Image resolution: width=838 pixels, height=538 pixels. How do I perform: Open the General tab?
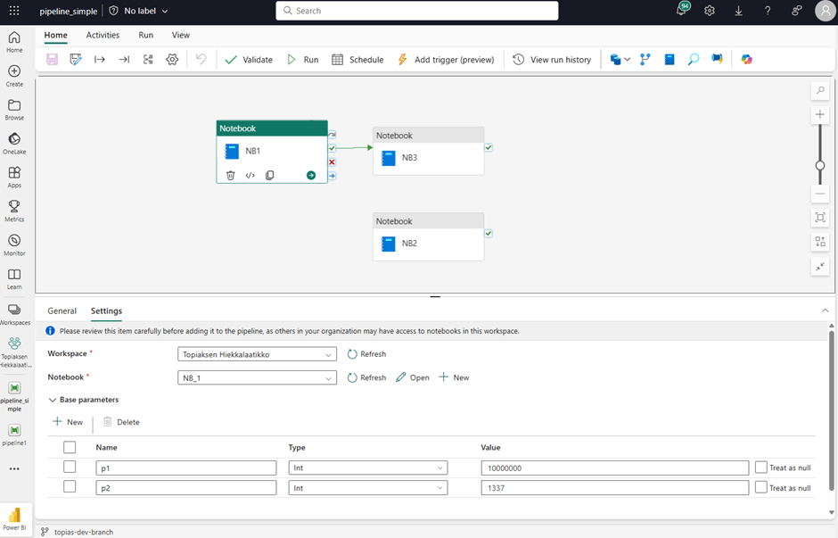coord(62,311)
